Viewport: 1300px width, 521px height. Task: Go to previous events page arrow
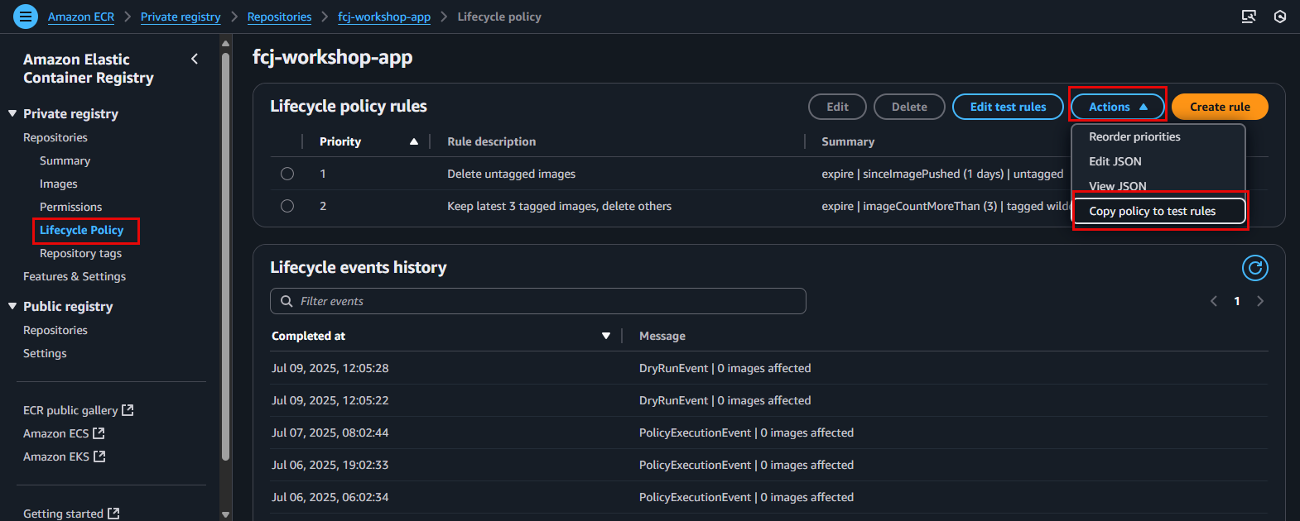(x=1214, y=301)
